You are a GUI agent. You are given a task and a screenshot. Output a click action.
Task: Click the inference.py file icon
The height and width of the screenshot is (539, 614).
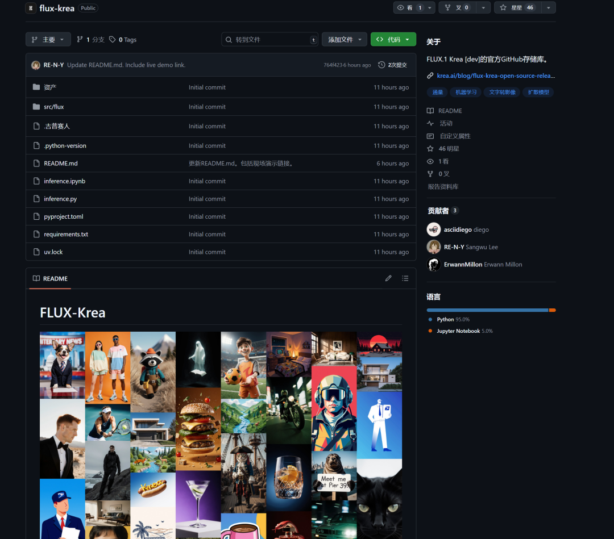coord(36,199)
